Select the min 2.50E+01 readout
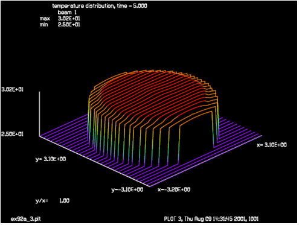Image resolution: width=299 pixels, height=225 pixels. [x=60, y=25]
